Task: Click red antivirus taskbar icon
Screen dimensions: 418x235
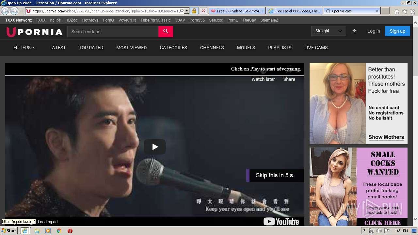Action: [x=70, y=231]
